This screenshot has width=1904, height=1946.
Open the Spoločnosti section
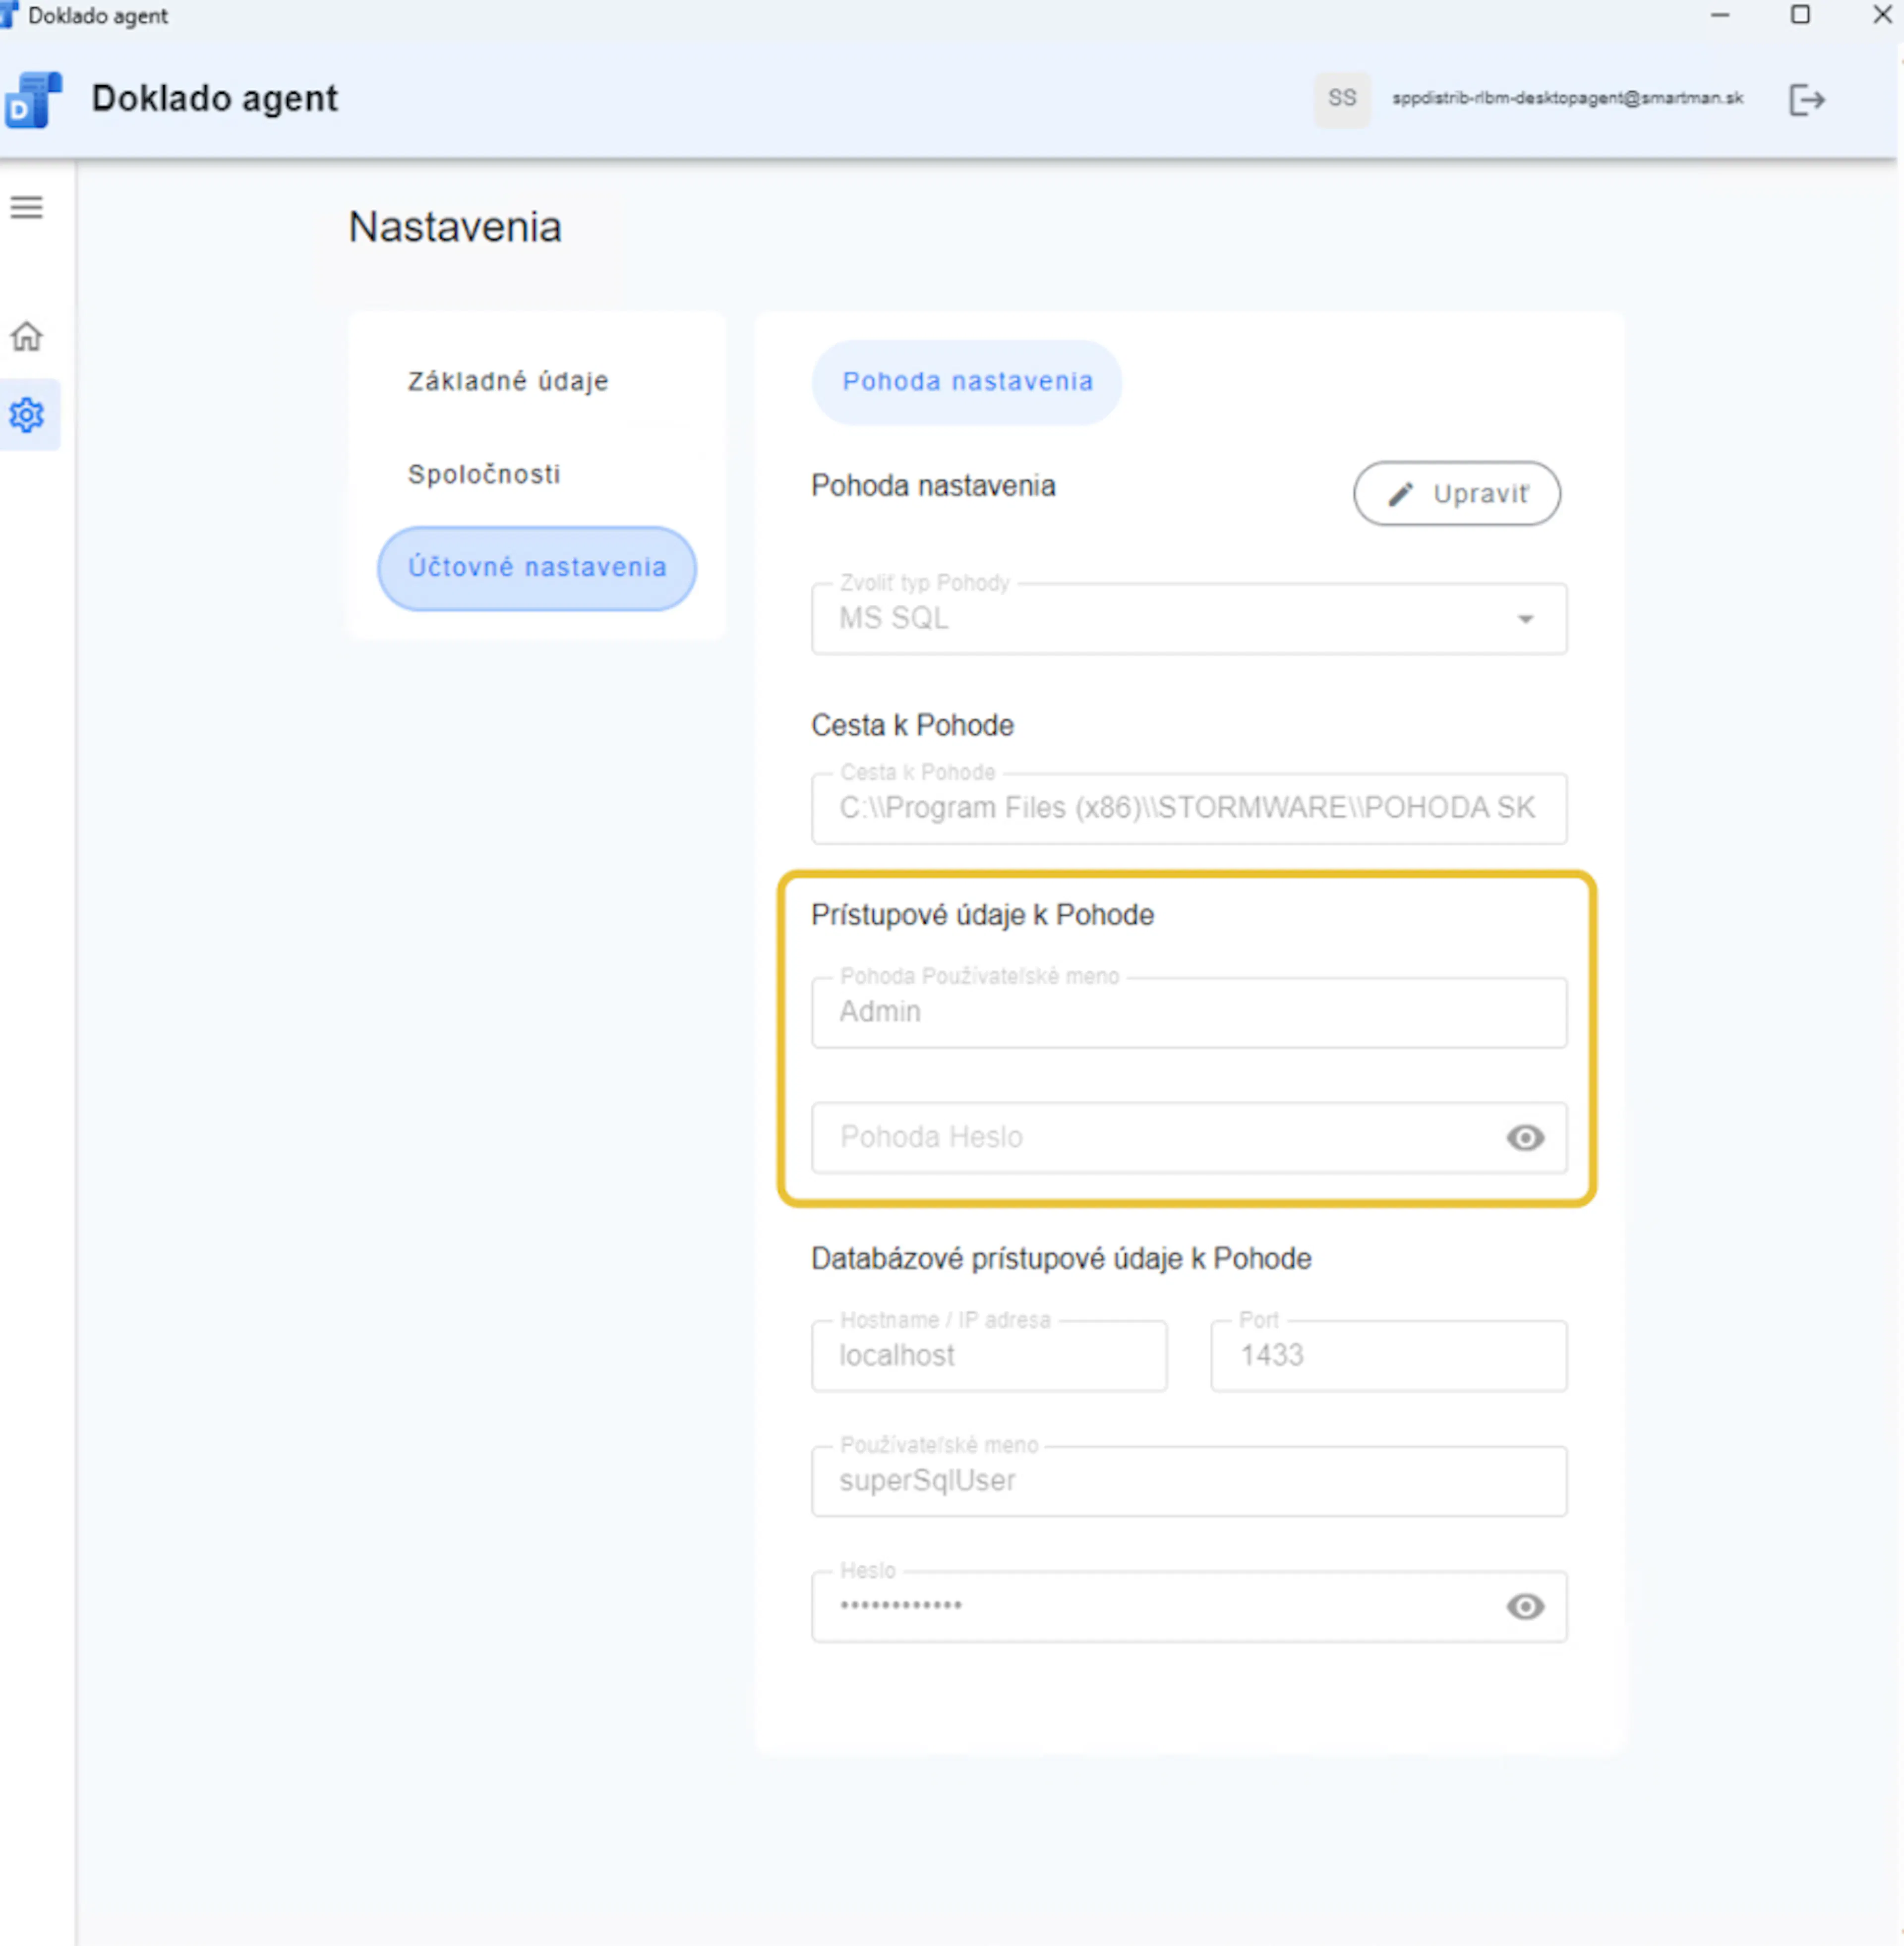(484, 474)
